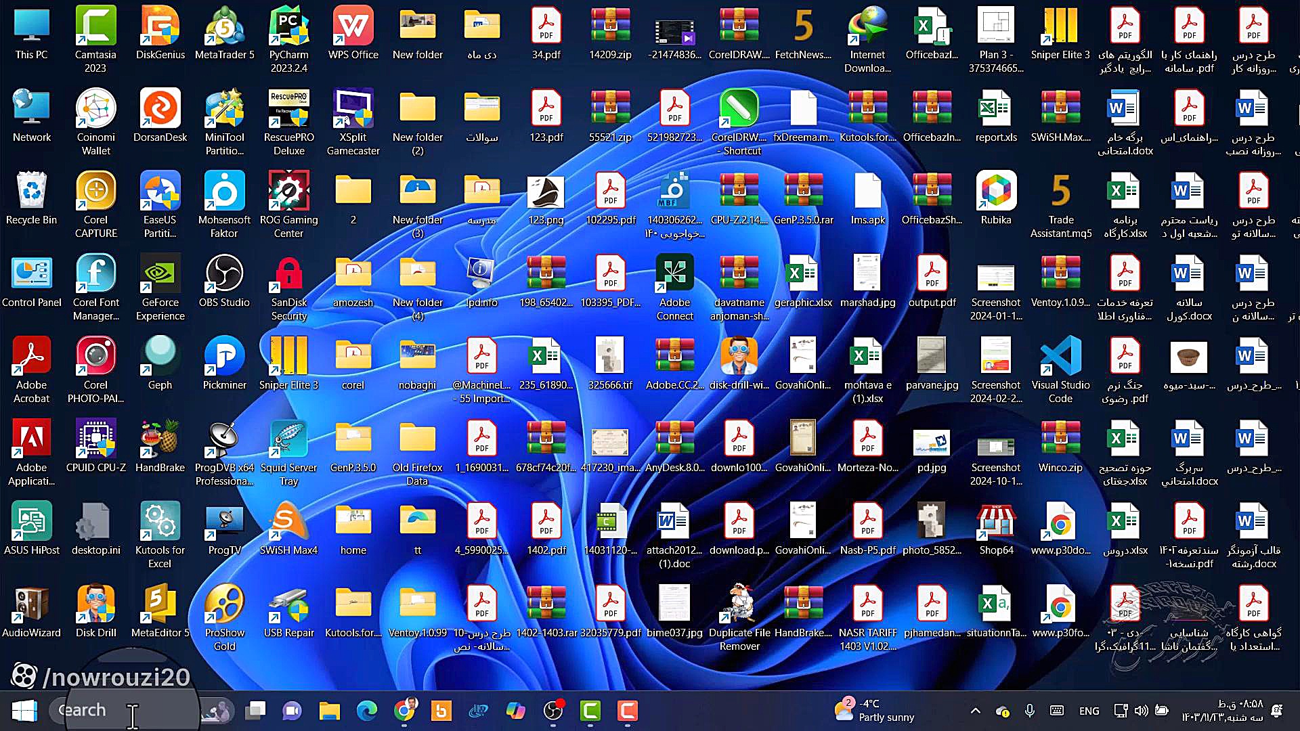Open the OBS Studio icon
Image resolution: width=1300 pixels, height=731 pixels.
pos(224,282)
